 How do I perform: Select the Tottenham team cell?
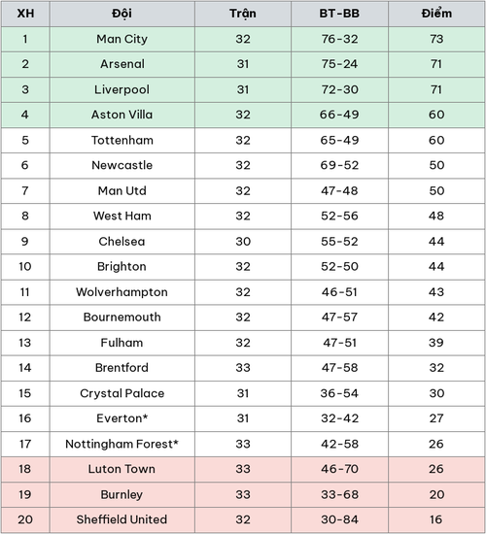coord(122,141)
